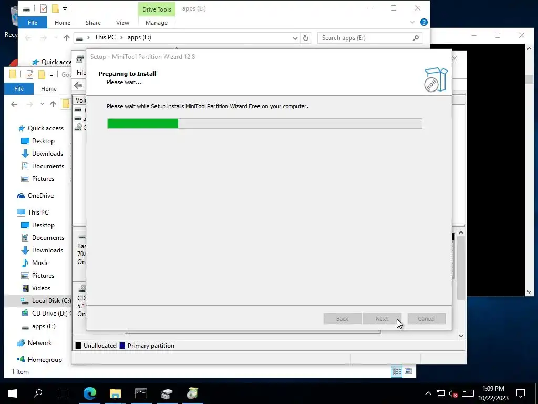Switch to Command Prompt taskbar icon
This screenshot has width=538, height=404.
click(x=141, y=393)
